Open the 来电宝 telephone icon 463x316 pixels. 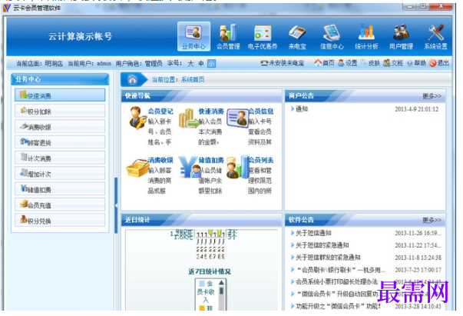click(x=297, y=37)
